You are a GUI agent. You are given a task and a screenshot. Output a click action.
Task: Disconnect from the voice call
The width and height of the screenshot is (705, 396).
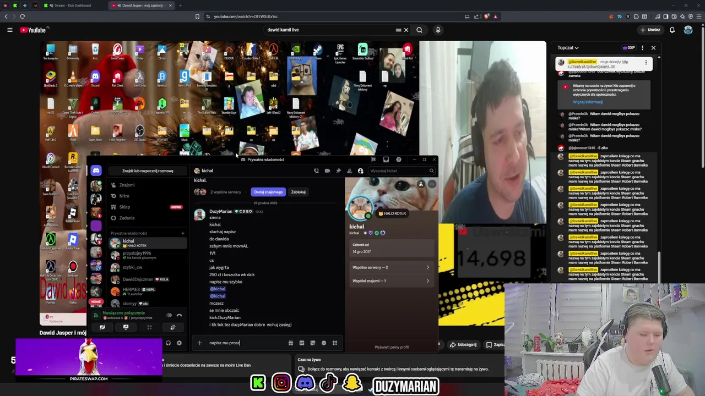179,315
